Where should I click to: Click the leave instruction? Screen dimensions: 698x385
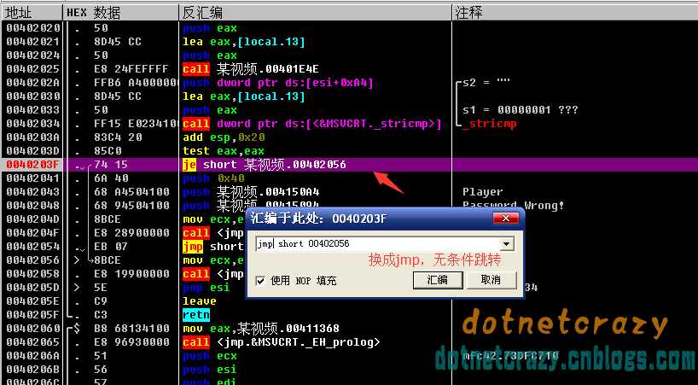click(200, 301)
